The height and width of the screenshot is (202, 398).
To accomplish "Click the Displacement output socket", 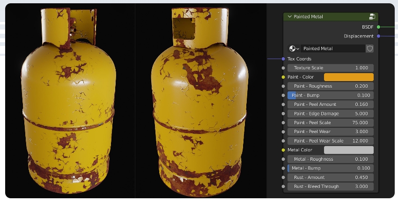I will [x=378, y=36].
